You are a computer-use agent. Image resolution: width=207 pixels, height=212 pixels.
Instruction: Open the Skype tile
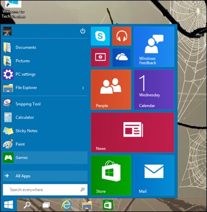tap(100, 36)
